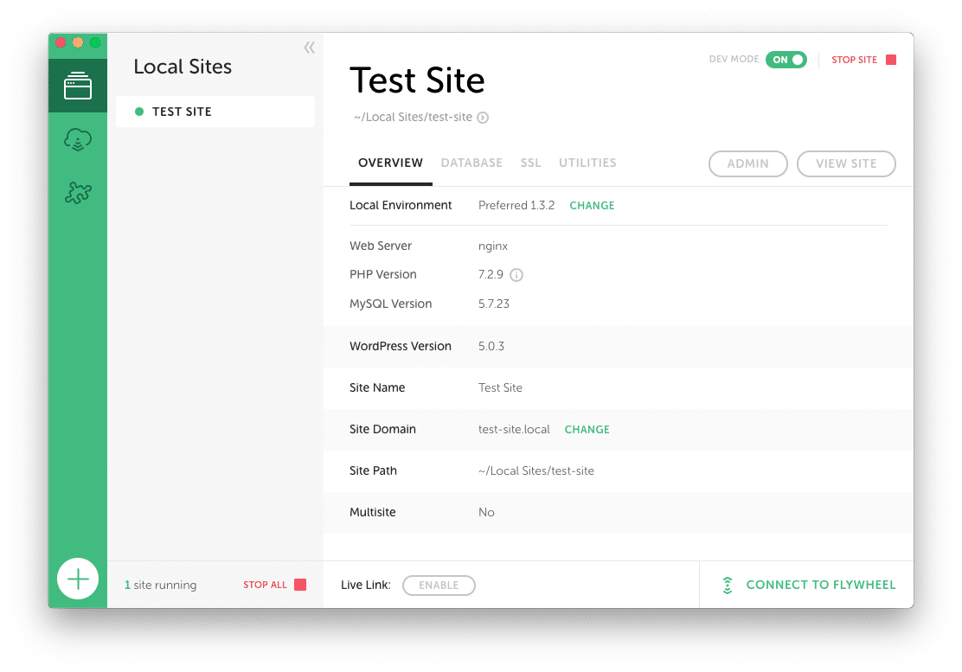Open the site with VIEW SITE

(845, 163)
